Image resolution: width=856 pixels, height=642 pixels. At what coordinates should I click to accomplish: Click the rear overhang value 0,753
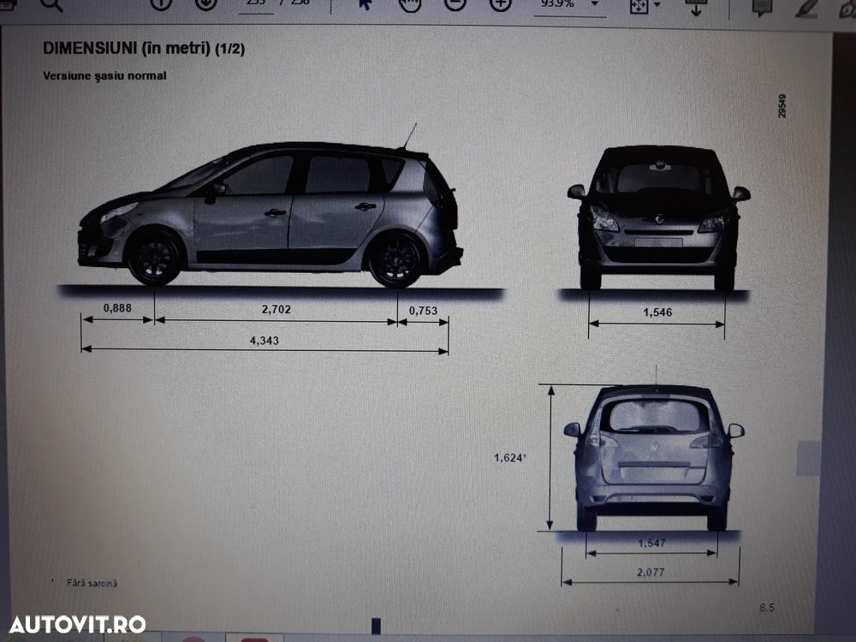pos(423,311)
